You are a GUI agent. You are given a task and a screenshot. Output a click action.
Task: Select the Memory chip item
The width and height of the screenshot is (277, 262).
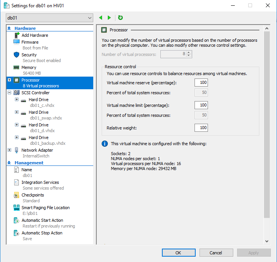pyautogui.click(x=29, y=67)
